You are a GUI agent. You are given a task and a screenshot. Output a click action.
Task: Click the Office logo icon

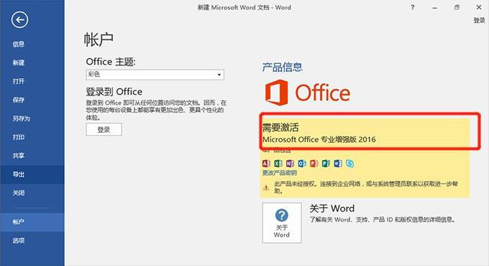tap(276, 92)
